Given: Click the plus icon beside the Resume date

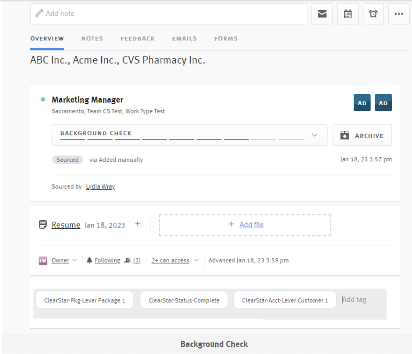Looking at the screenshot, I should click(x=138, y=224).
